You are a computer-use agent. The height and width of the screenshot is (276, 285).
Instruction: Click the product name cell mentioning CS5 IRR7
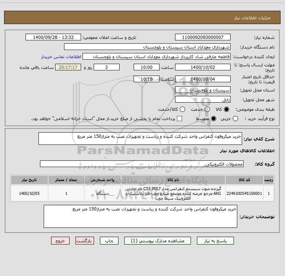coord(173,193)
